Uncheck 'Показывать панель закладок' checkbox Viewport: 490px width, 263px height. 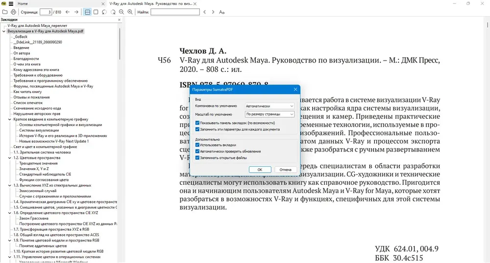[x=197, y=123]
